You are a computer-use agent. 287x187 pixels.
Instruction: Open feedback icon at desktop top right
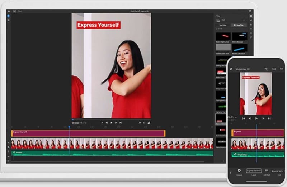pyautogui.click(x=250, y=11)
